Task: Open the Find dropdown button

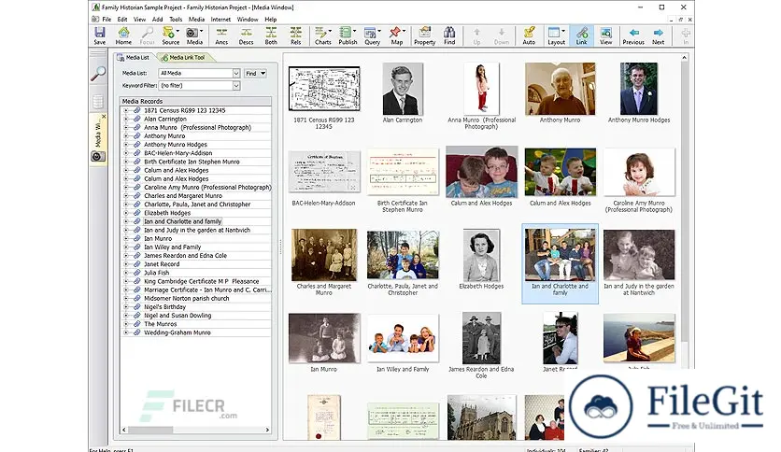Action: click(256, 73)
